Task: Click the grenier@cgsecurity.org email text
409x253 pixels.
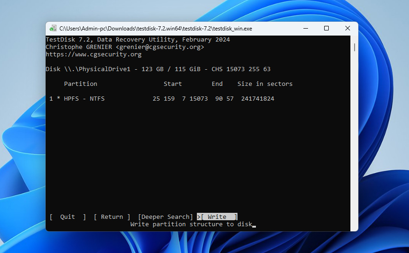Action: [x=160, y=47]
